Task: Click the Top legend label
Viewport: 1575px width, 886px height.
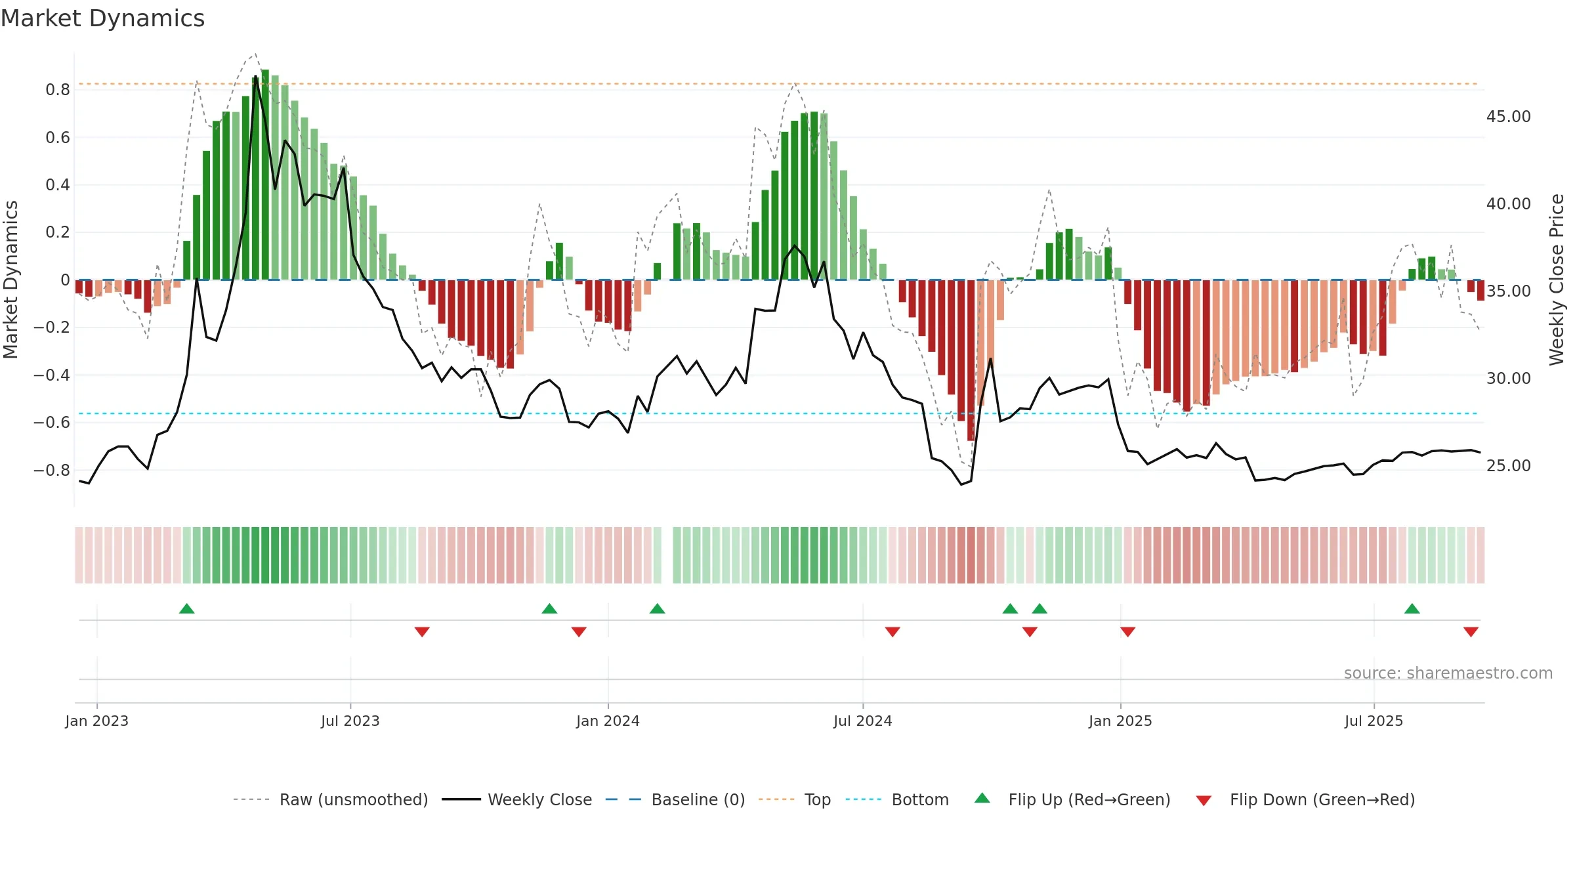Action: click(x=818, y=799)
